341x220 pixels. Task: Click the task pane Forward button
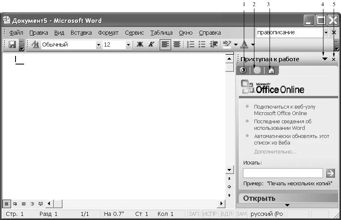(257, 70)
